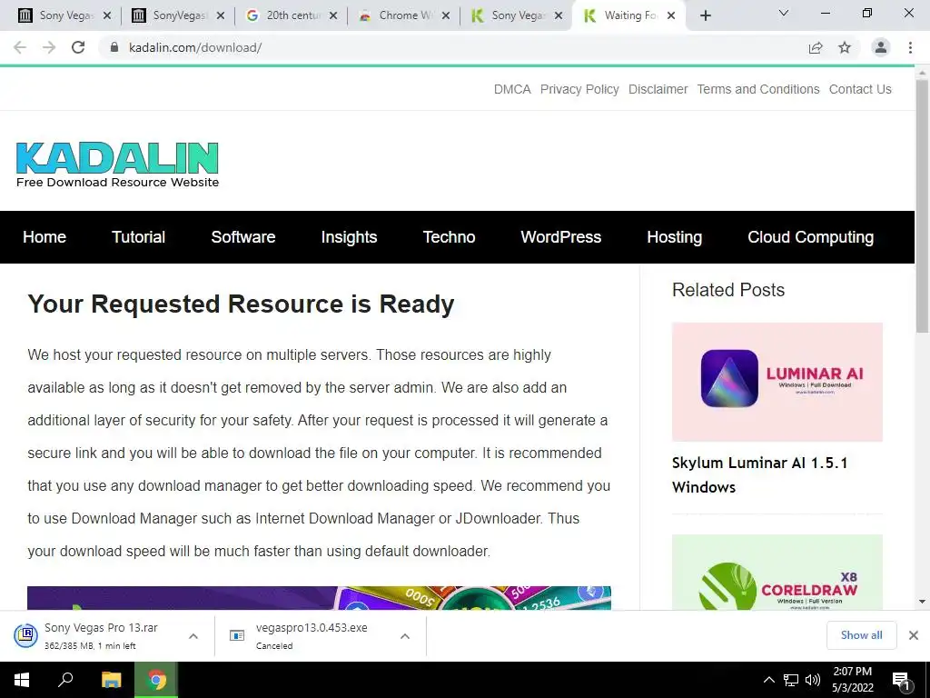Open the DMCA link
This screenshot has width=930, height=698.
coord(512,89)
